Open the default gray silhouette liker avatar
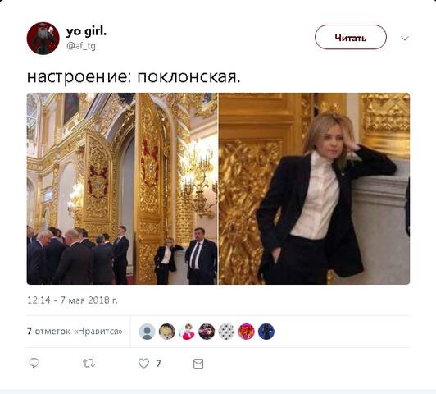This screenshot has height=394, width=436. coord(147,332)
